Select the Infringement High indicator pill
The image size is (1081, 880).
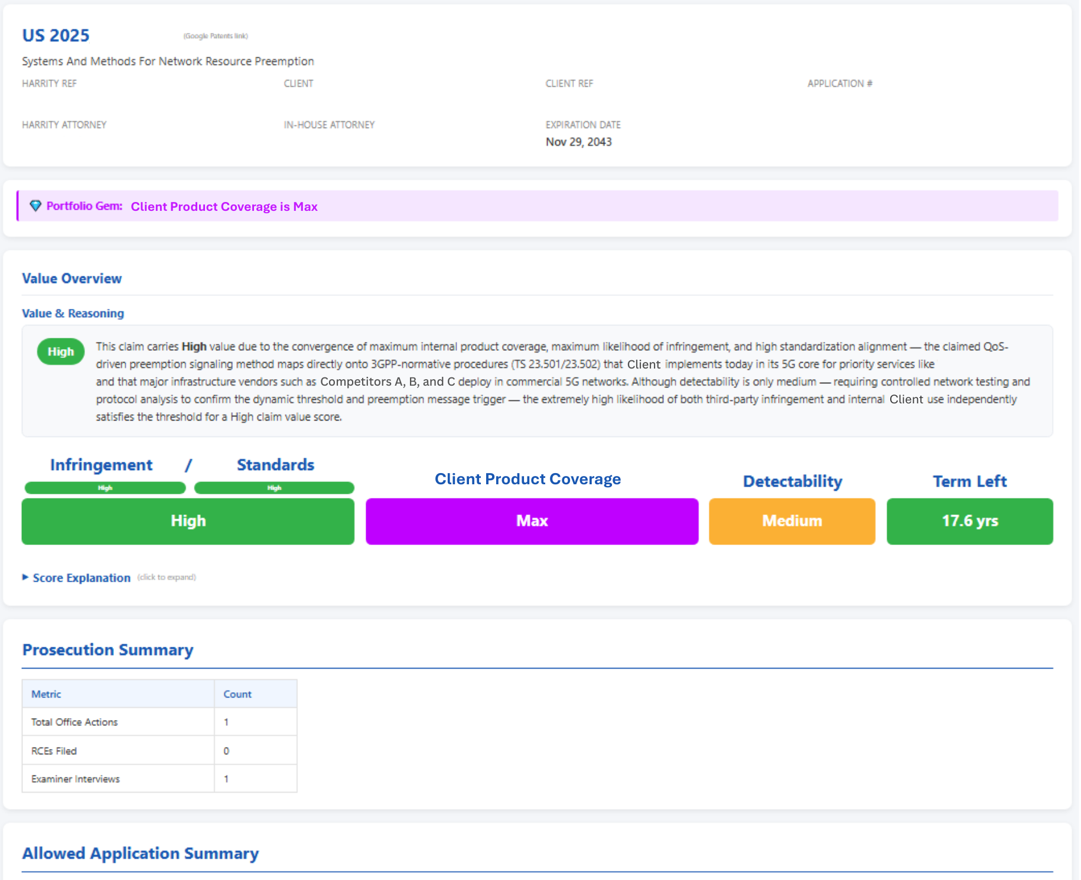(105, 487)
